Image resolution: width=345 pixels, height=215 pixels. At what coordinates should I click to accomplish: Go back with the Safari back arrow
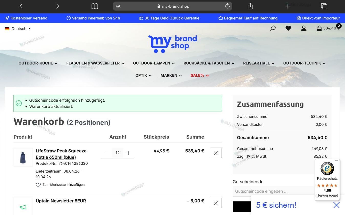click(x=21, y=6)
